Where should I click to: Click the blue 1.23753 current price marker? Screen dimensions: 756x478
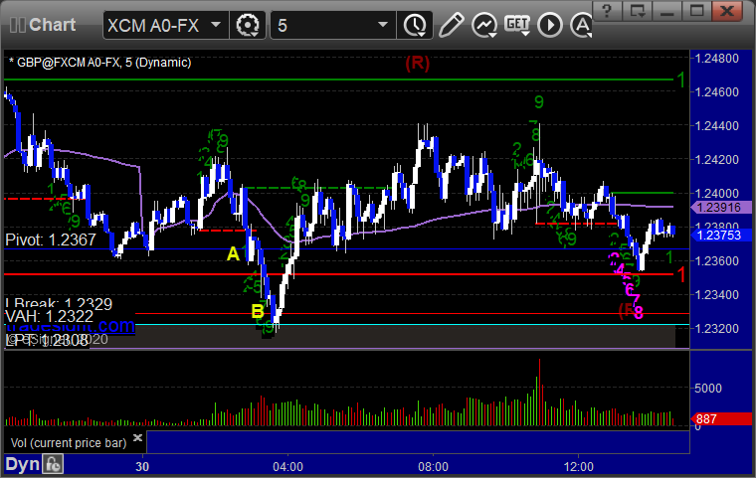(x=721, y=236)
